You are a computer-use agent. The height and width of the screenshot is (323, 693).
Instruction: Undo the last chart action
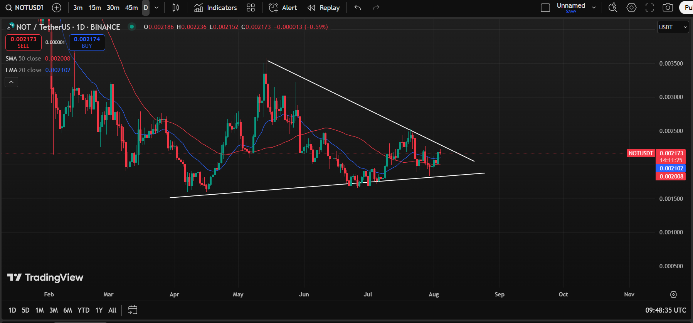click(x=358, y=8)
